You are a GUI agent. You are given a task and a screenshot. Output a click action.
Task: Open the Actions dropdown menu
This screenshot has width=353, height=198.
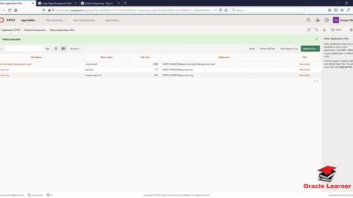[75, 49]
